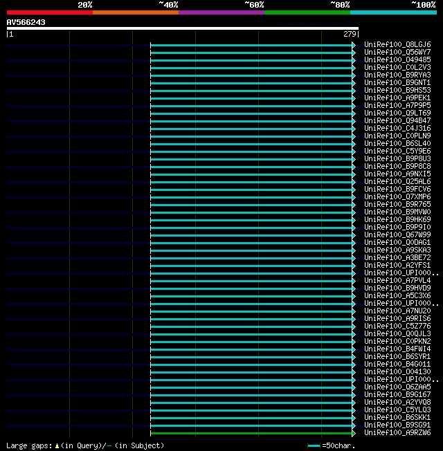Select the UniRef100_C0PLN9 label
The image size is (443, 451).
coord(397,136)
